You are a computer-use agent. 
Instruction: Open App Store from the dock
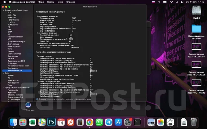pos(118,122)
